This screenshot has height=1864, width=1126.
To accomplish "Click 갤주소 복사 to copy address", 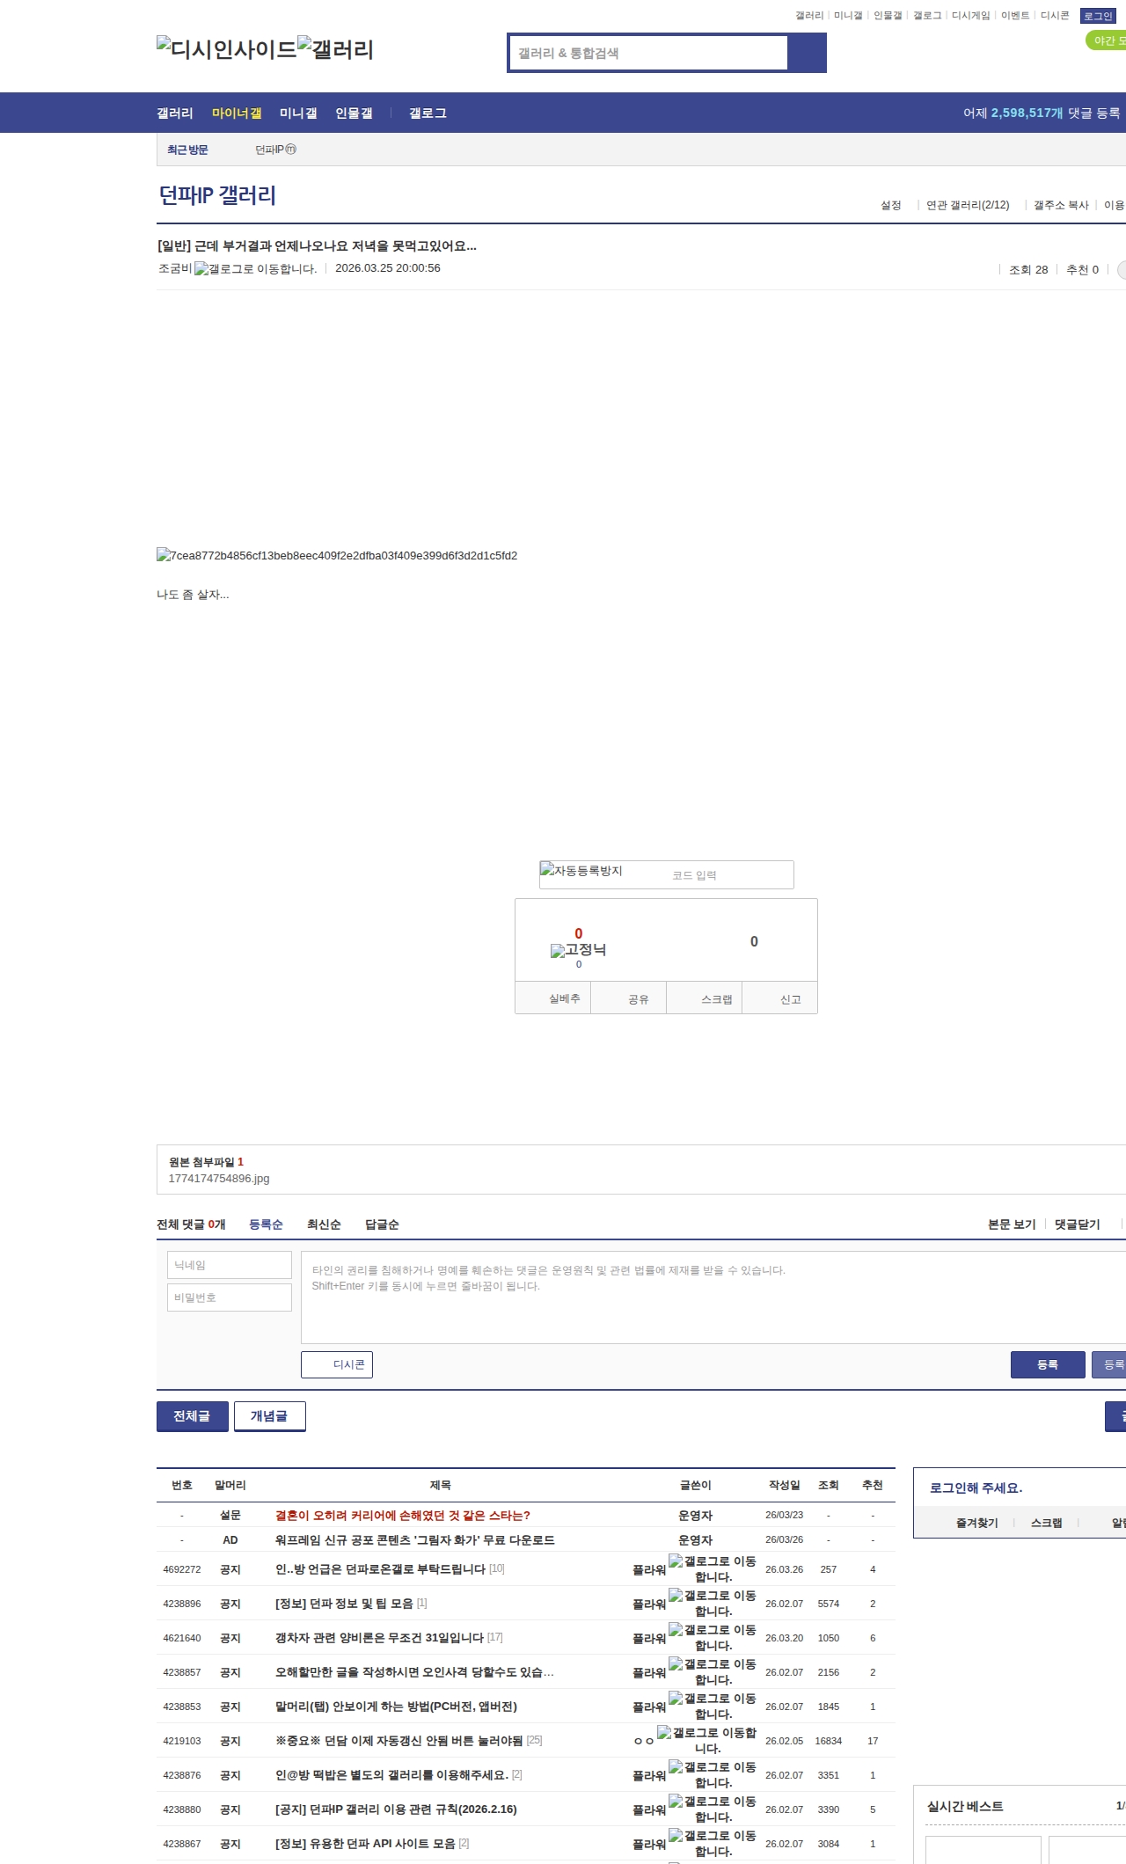I will (x=1061, y=205).
